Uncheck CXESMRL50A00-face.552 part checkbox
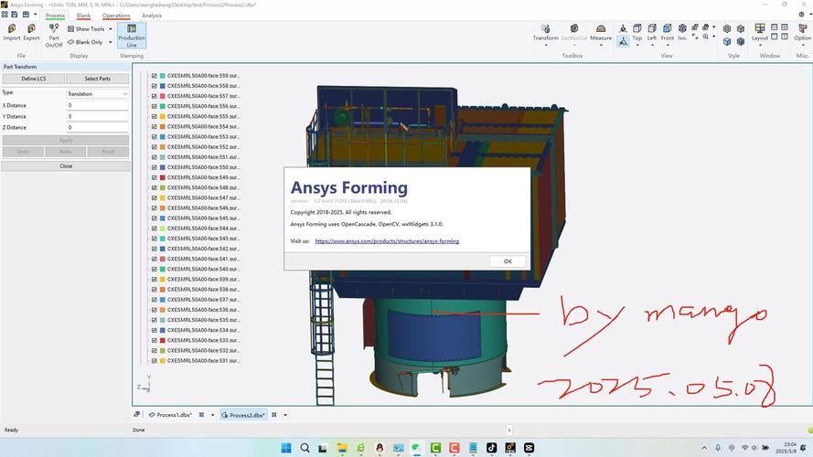 pos(154,147)
